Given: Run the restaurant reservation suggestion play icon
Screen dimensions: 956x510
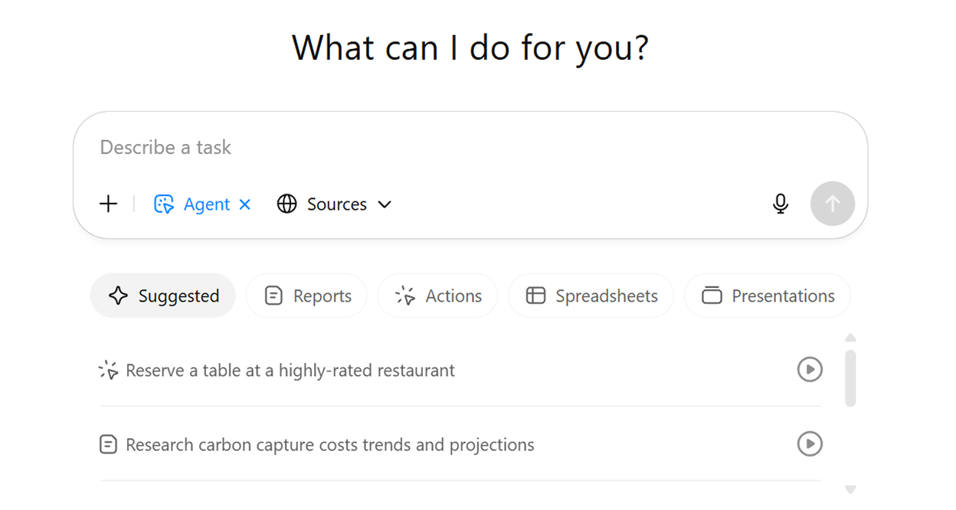Looking at the screenshot, I should [810, 370].
